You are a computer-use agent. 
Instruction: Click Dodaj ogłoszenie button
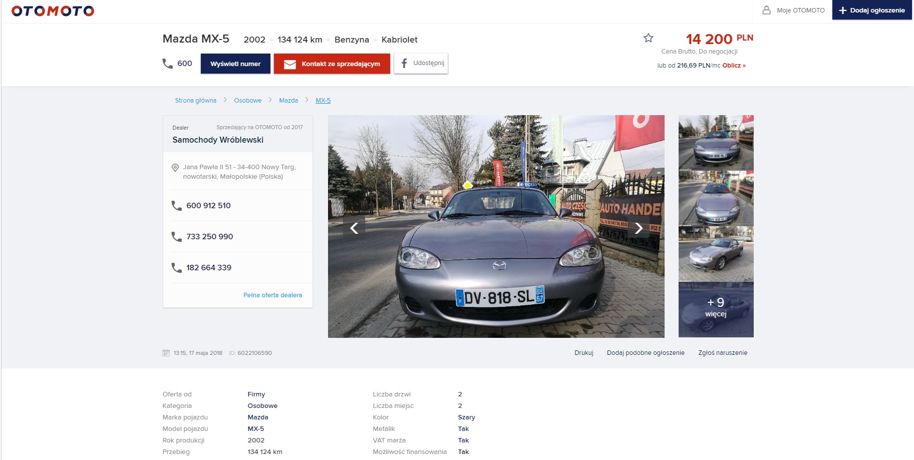[x=872, y=10]
